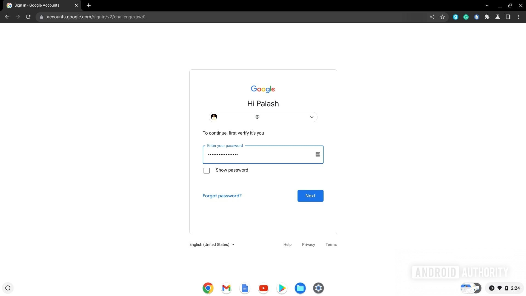Open the tab search dropdown arrow
526x296 pixels.
487,5
